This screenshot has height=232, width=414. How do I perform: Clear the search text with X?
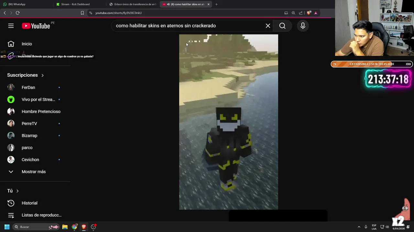pyautogui.click(x=268, y=26)
